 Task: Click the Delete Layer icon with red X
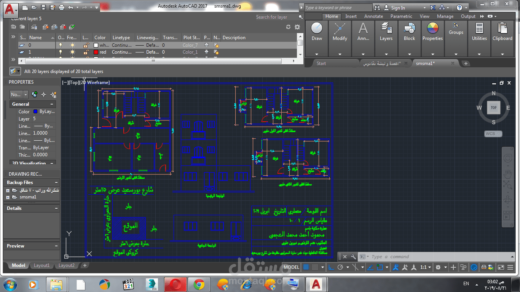tap(63, 27)
